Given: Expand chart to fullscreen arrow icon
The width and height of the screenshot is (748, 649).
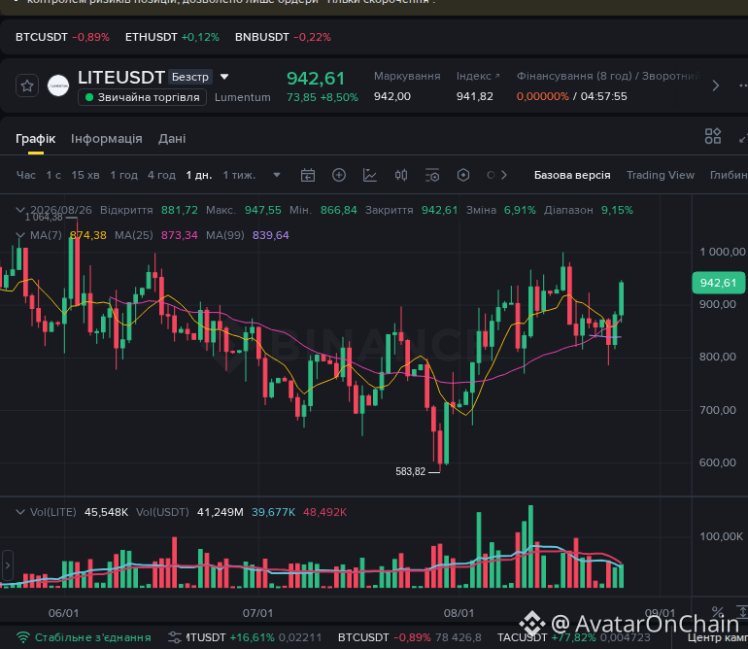Looking at the screenshot, I should click(743, 138).
